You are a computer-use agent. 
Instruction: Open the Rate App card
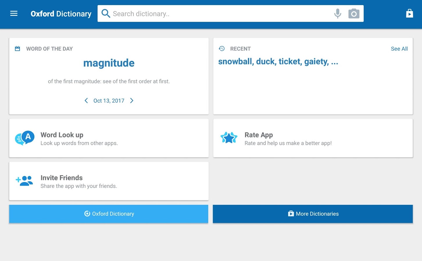click(x=313, y=138)
